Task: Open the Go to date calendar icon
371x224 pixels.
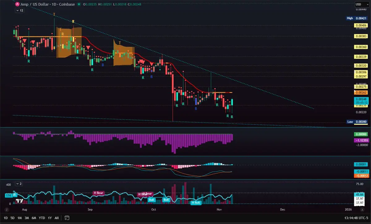Action: (x=66, y=218)
